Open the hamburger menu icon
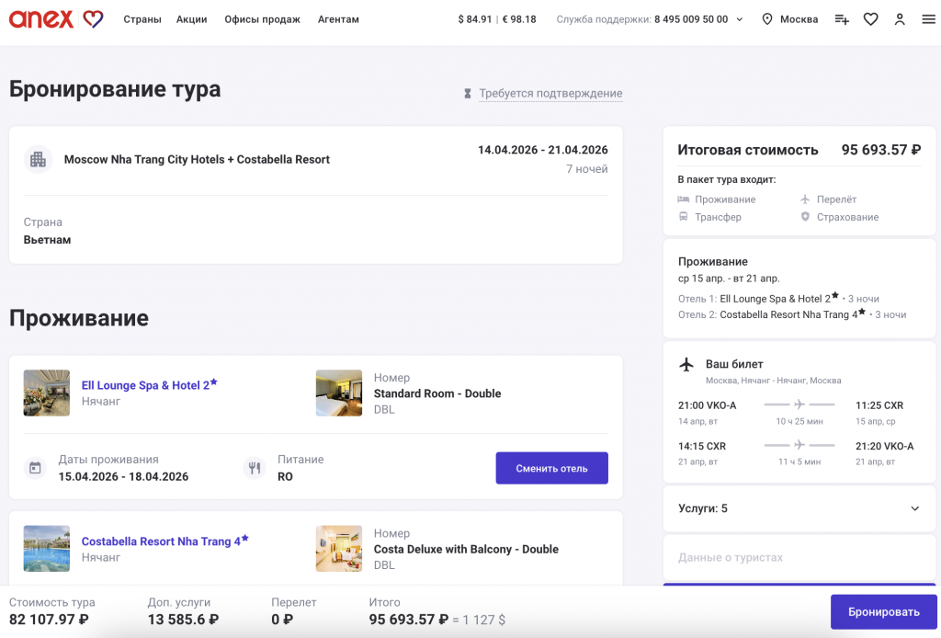 (x=928, y=19)
